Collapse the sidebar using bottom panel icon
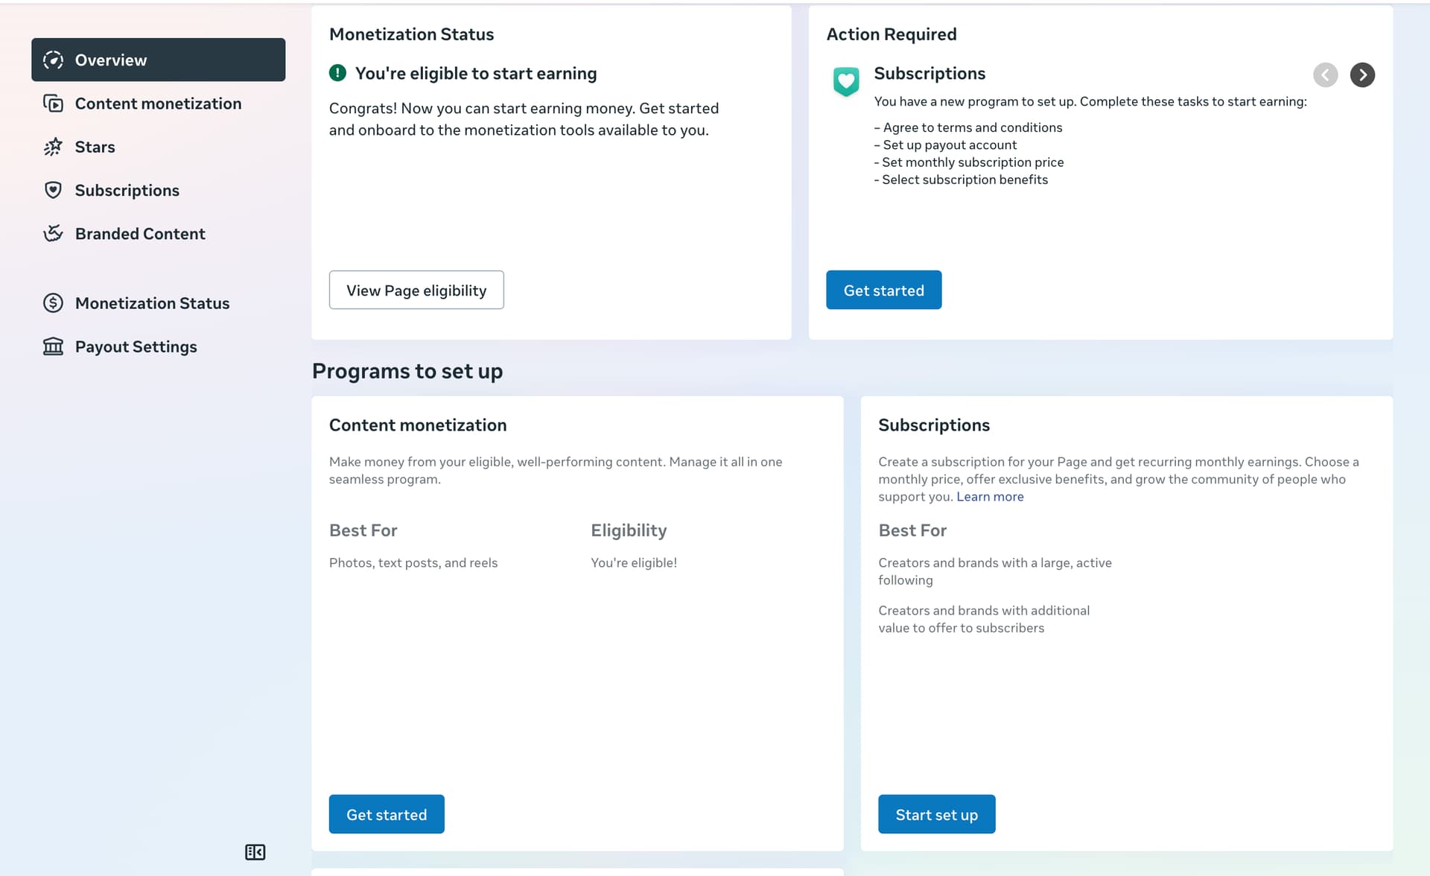The height and width of the screenshot is (876, 1430). pyautogui.click(x=255, y=852)
